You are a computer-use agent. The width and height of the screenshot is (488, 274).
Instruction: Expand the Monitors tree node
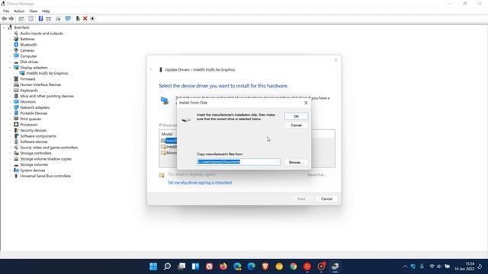[10, 102]
